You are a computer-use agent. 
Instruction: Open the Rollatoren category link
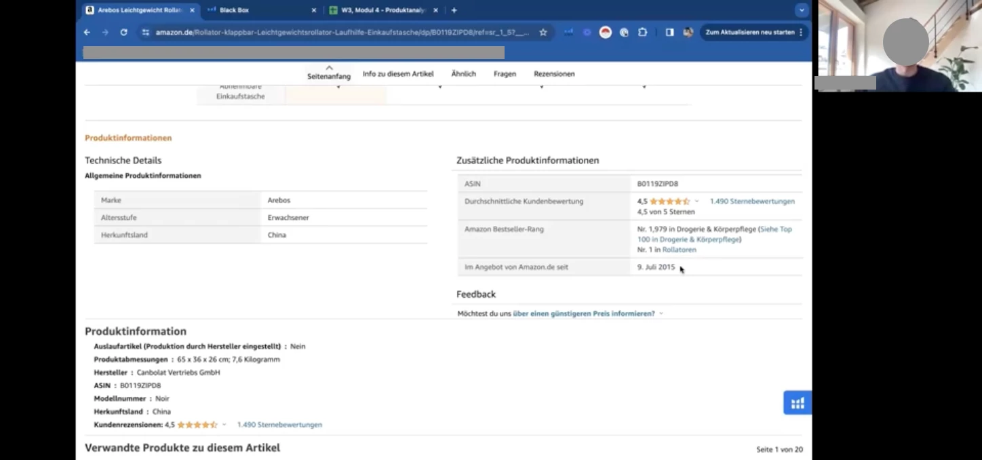coord(680,250)
